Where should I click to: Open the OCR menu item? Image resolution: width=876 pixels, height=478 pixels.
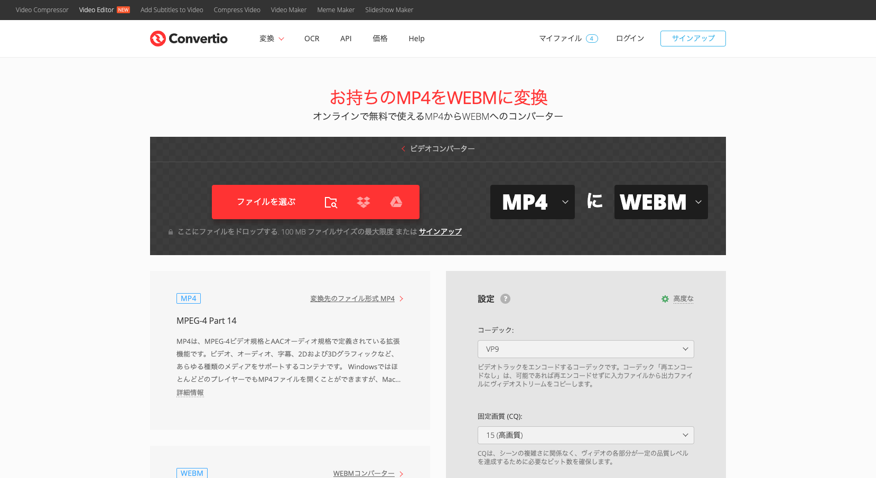(312, 39)
